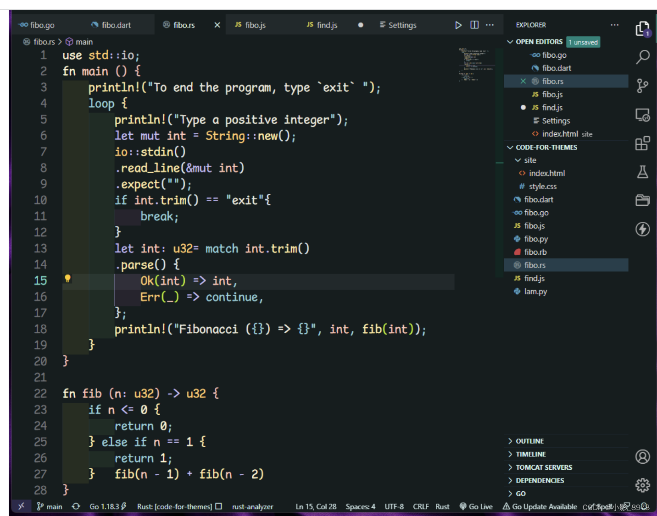Image resolution: width=657 pixels, height=516 pixels.
Task: Split the editor with the split icon
Action: pos(474,25)
